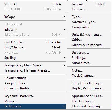The height and width of the screenshot is (110, 112).
Task: Open Interface preferences
Action: coord(89,9)
